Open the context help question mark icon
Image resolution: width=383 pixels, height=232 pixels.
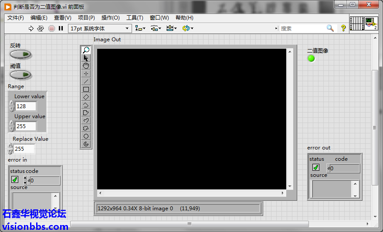[x=343, y=28]
